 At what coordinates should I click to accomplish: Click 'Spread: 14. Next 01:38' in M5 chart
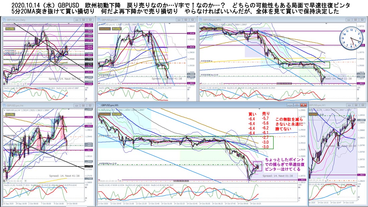278,176
